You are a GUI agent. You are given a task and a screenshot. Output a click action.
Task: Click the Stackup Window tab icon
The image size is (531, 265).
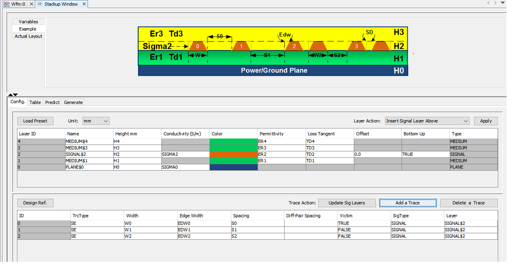[40, 4]
